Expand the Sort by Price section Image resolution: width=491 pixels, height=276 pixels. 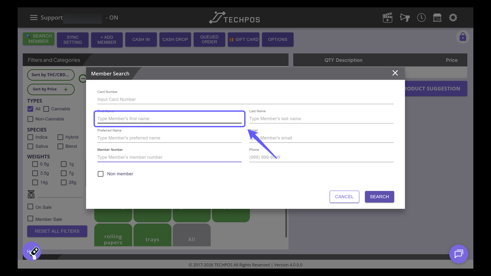tap(65, 89)
